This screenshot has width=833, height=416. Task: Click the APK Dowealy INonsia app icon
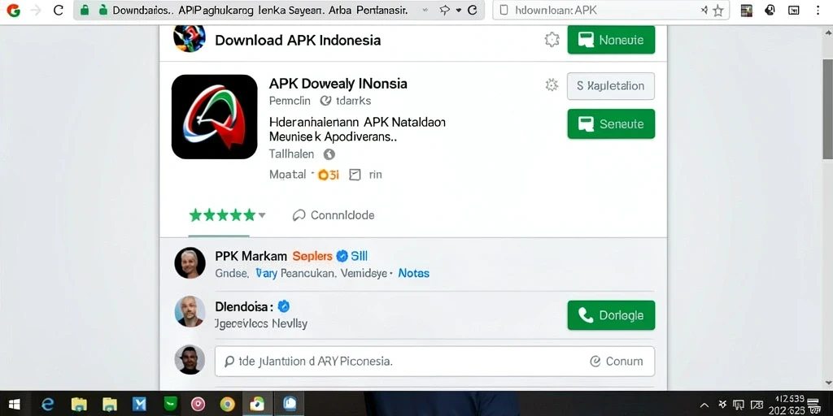215,117
